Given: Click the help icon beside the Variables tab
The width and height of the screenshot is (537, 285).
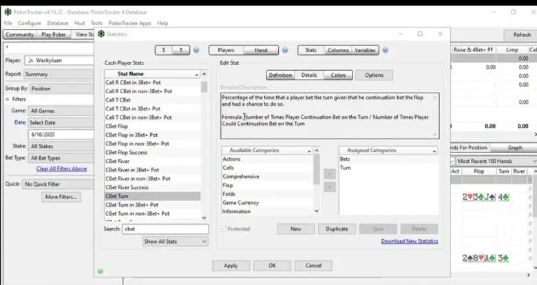Looking at the screenshot, I should point(386,50).
